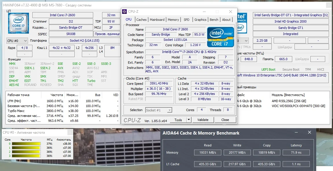Minimize the CPU-Z window
The width and height of the screenshot is (333, 171).
204,12
